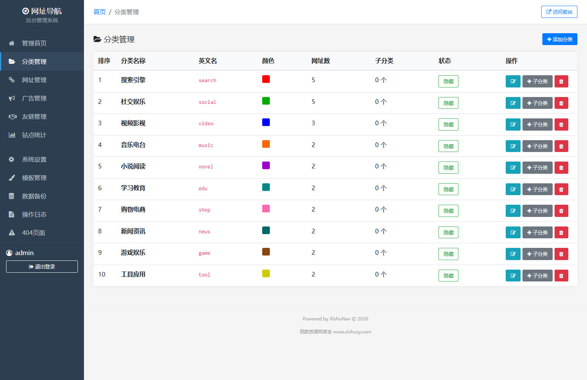Click the pink swatch for 购物电商

pos(266,209)
